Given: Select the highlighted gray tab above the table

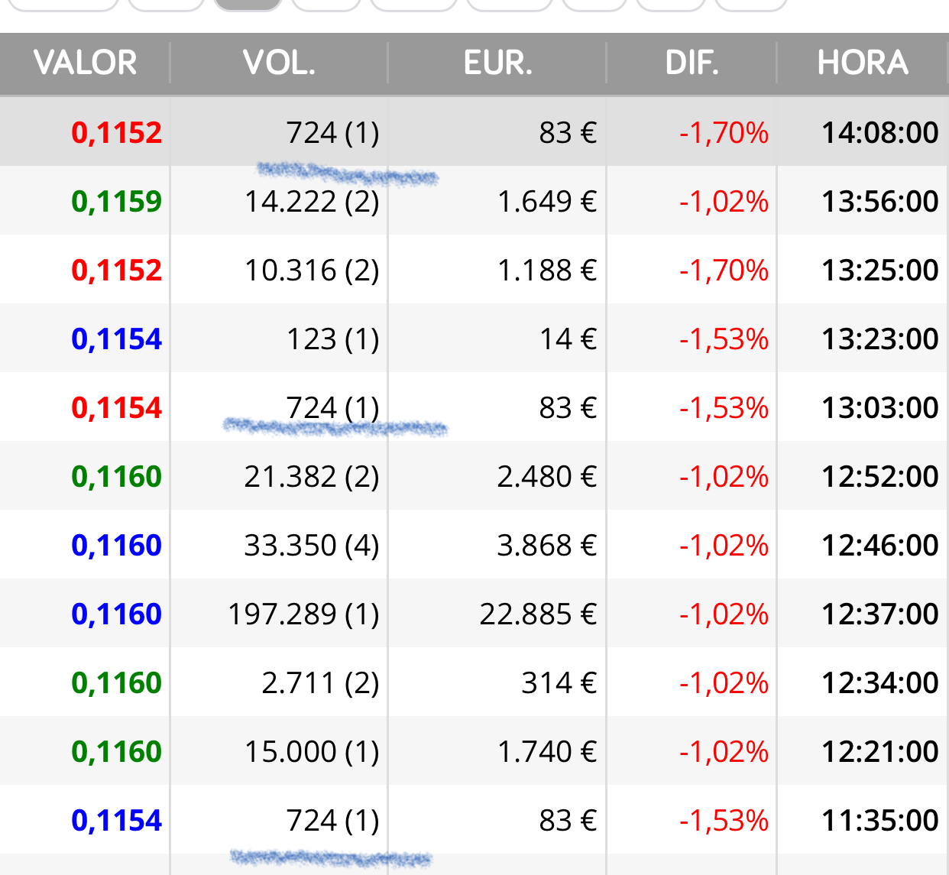Looking at the screenshot, I should (x=248, y=5).
